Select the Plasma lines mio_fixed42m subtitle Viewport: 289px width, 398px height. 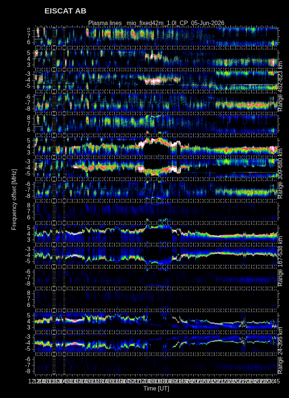[x=156, y=23]
